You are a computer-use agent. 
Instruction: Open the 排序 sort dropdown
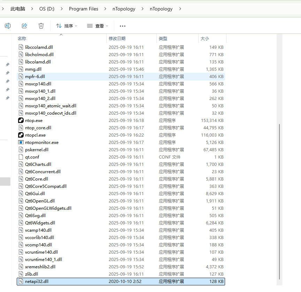coord(67,26)
